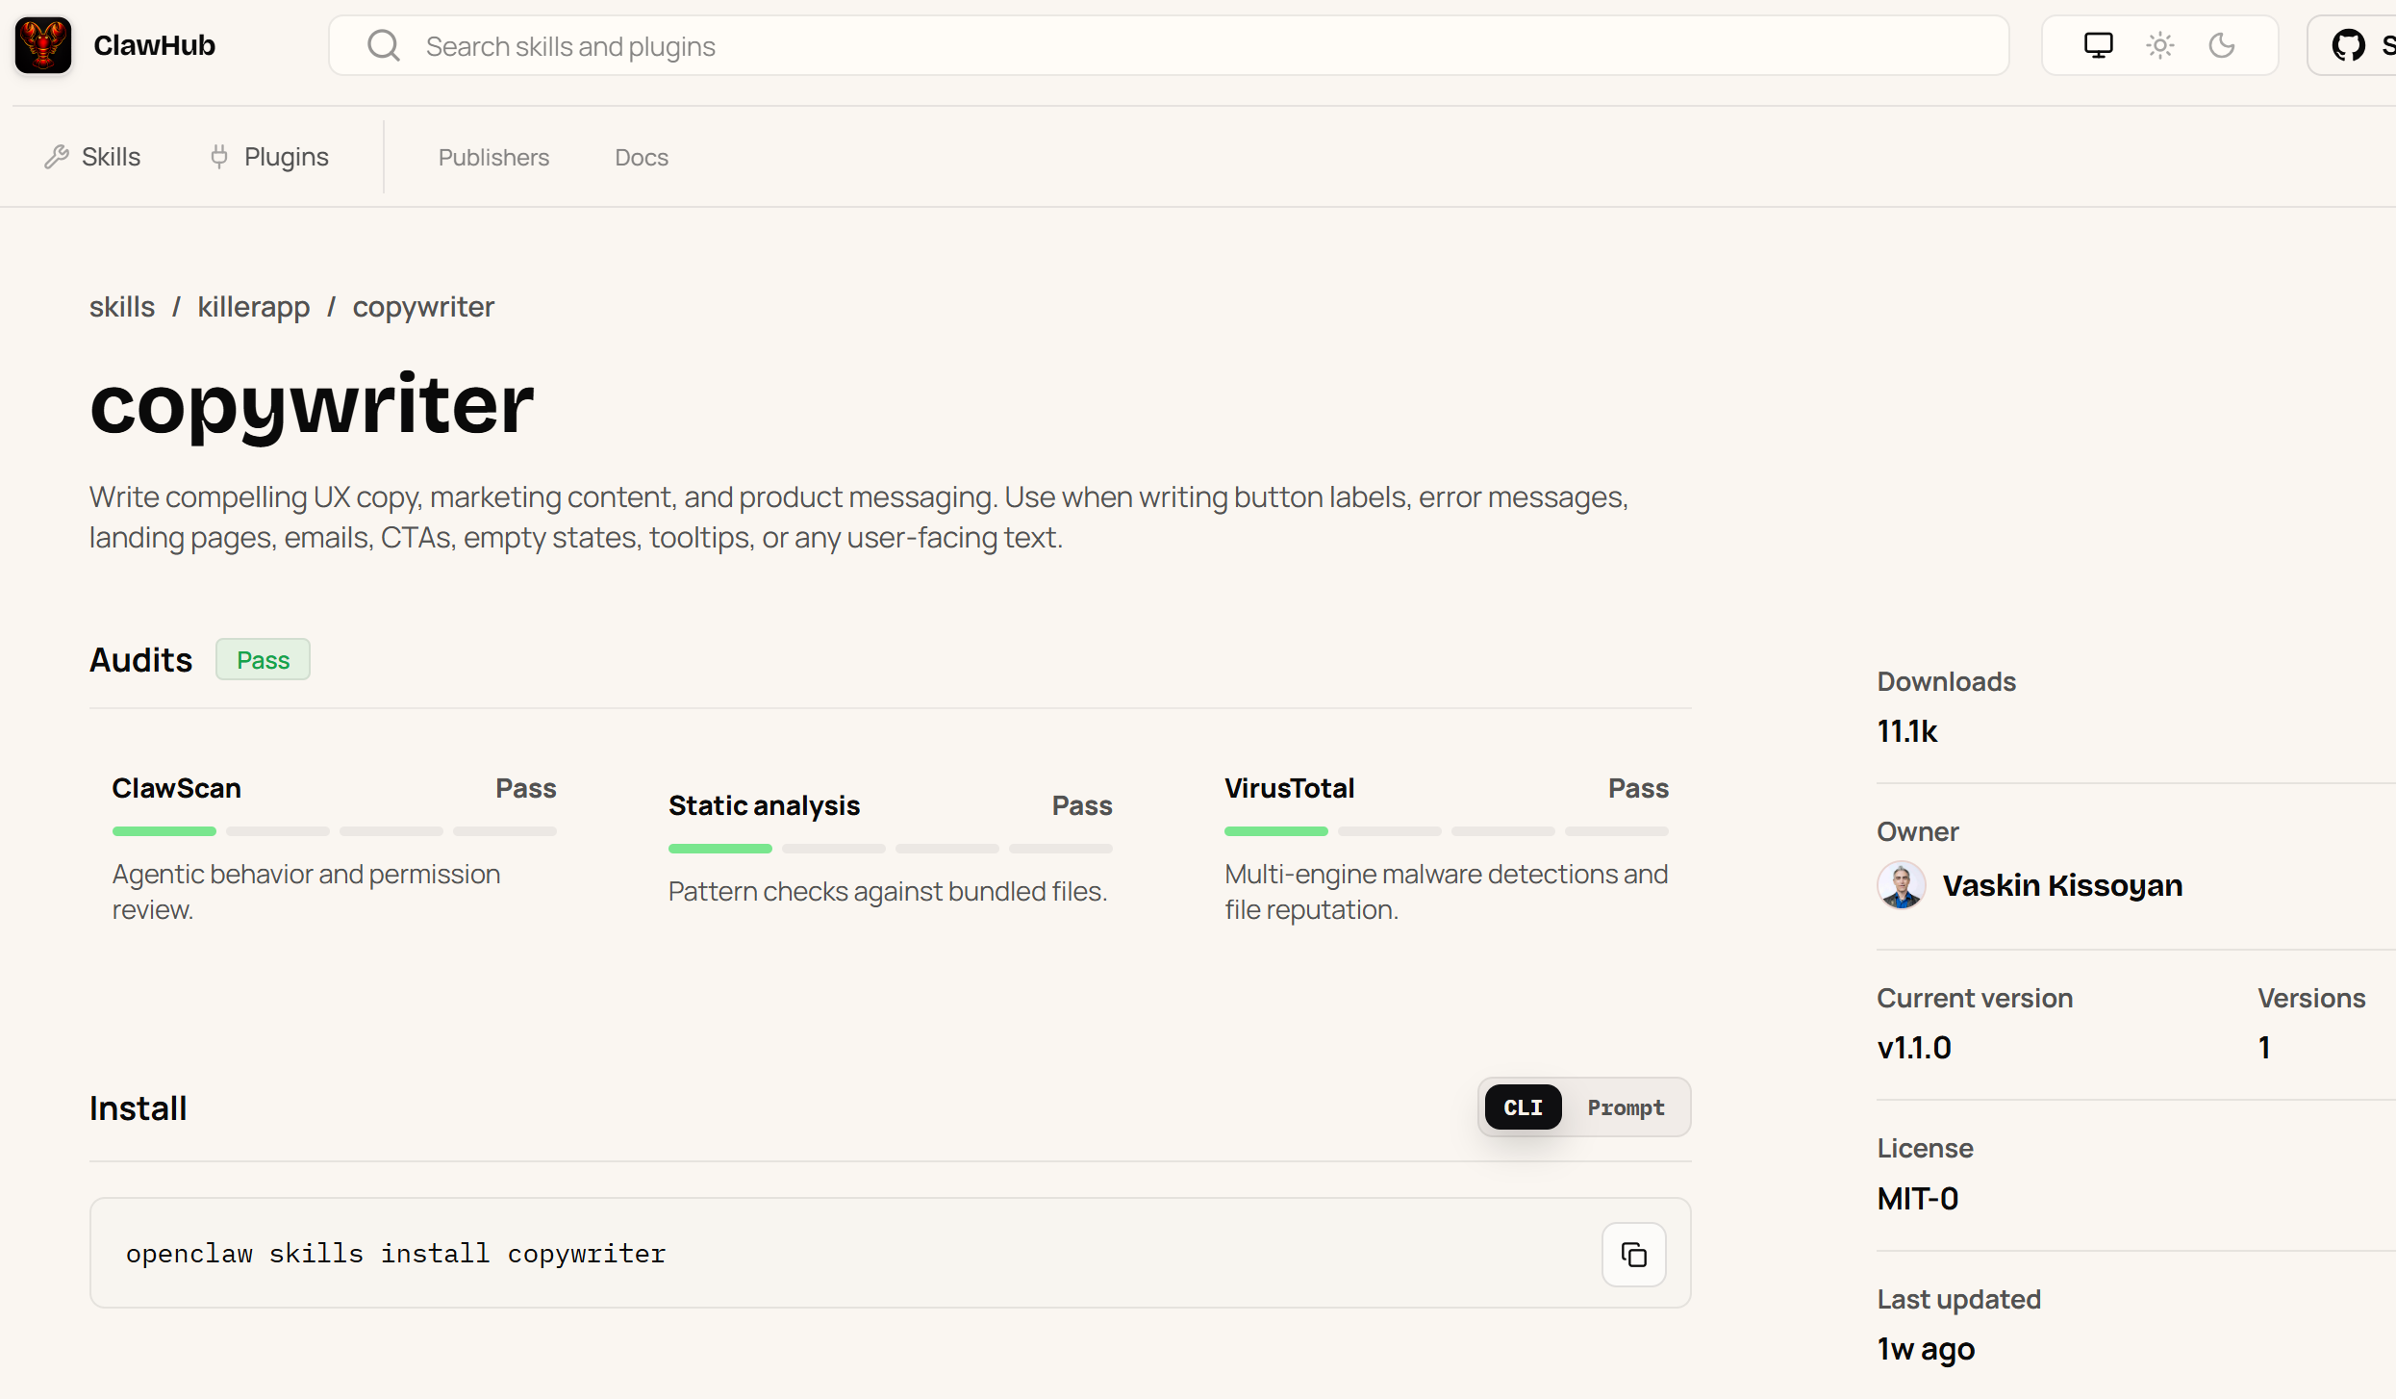This screenshot has width=2396, height=1399.
Task: Select the Prompt install toggle
Action: [1626, 1107]
